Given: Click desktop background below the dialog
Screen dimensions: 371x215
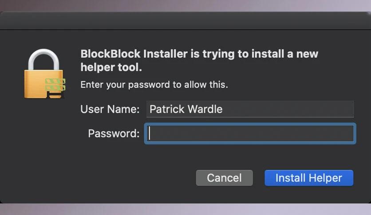Looking at the screenshot, I should [185, 209].
